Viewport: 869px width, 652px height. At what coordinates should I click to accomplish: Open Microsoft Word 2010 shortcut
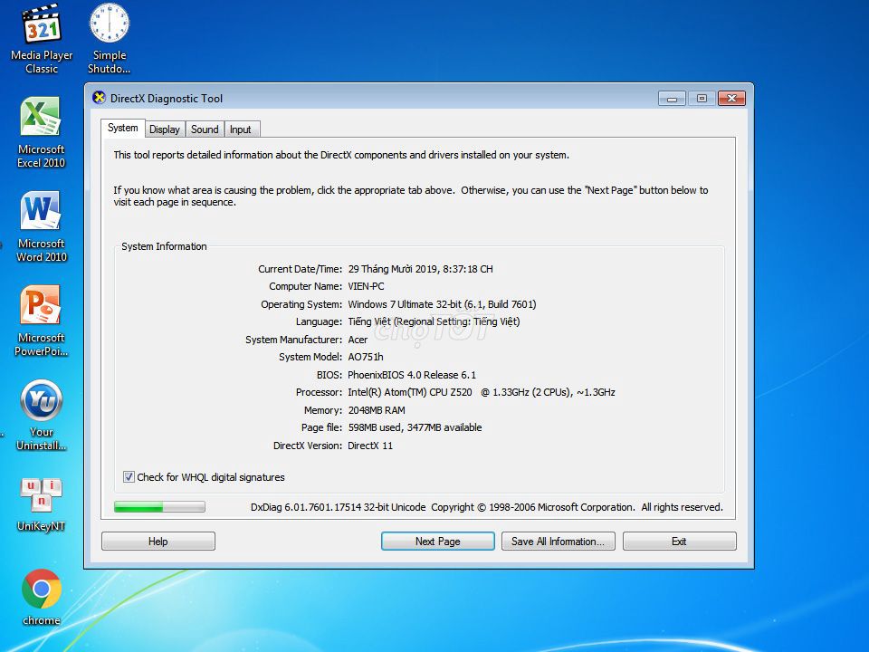(x=41, y=226)
